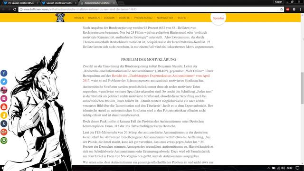
Task: Open the HANDELN menu item
Action: point(94,18)
